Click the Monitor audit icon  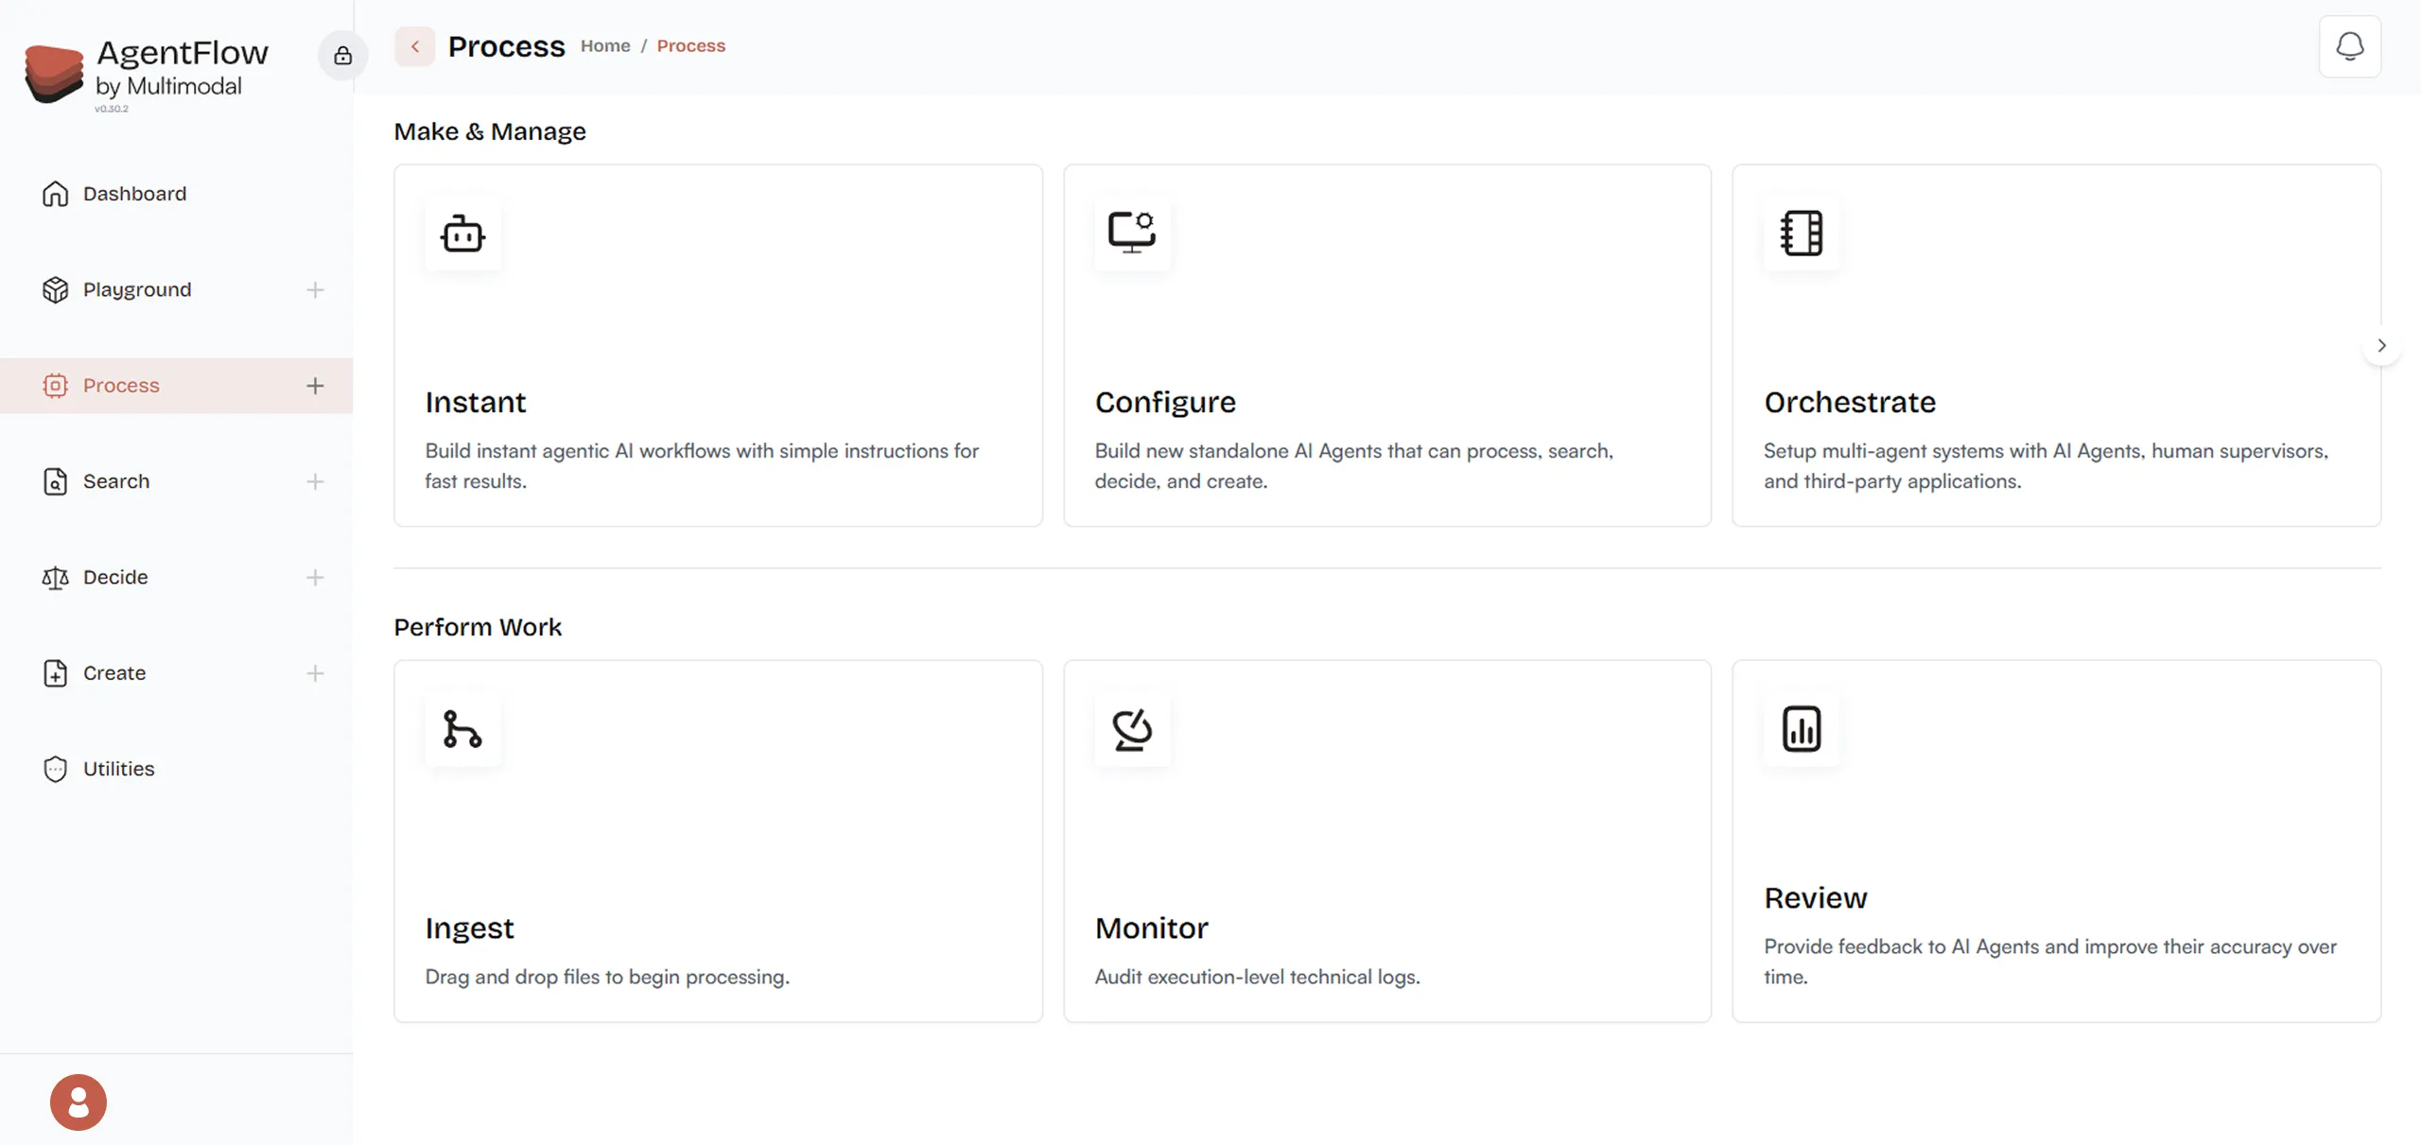(x=1132, y=729)
